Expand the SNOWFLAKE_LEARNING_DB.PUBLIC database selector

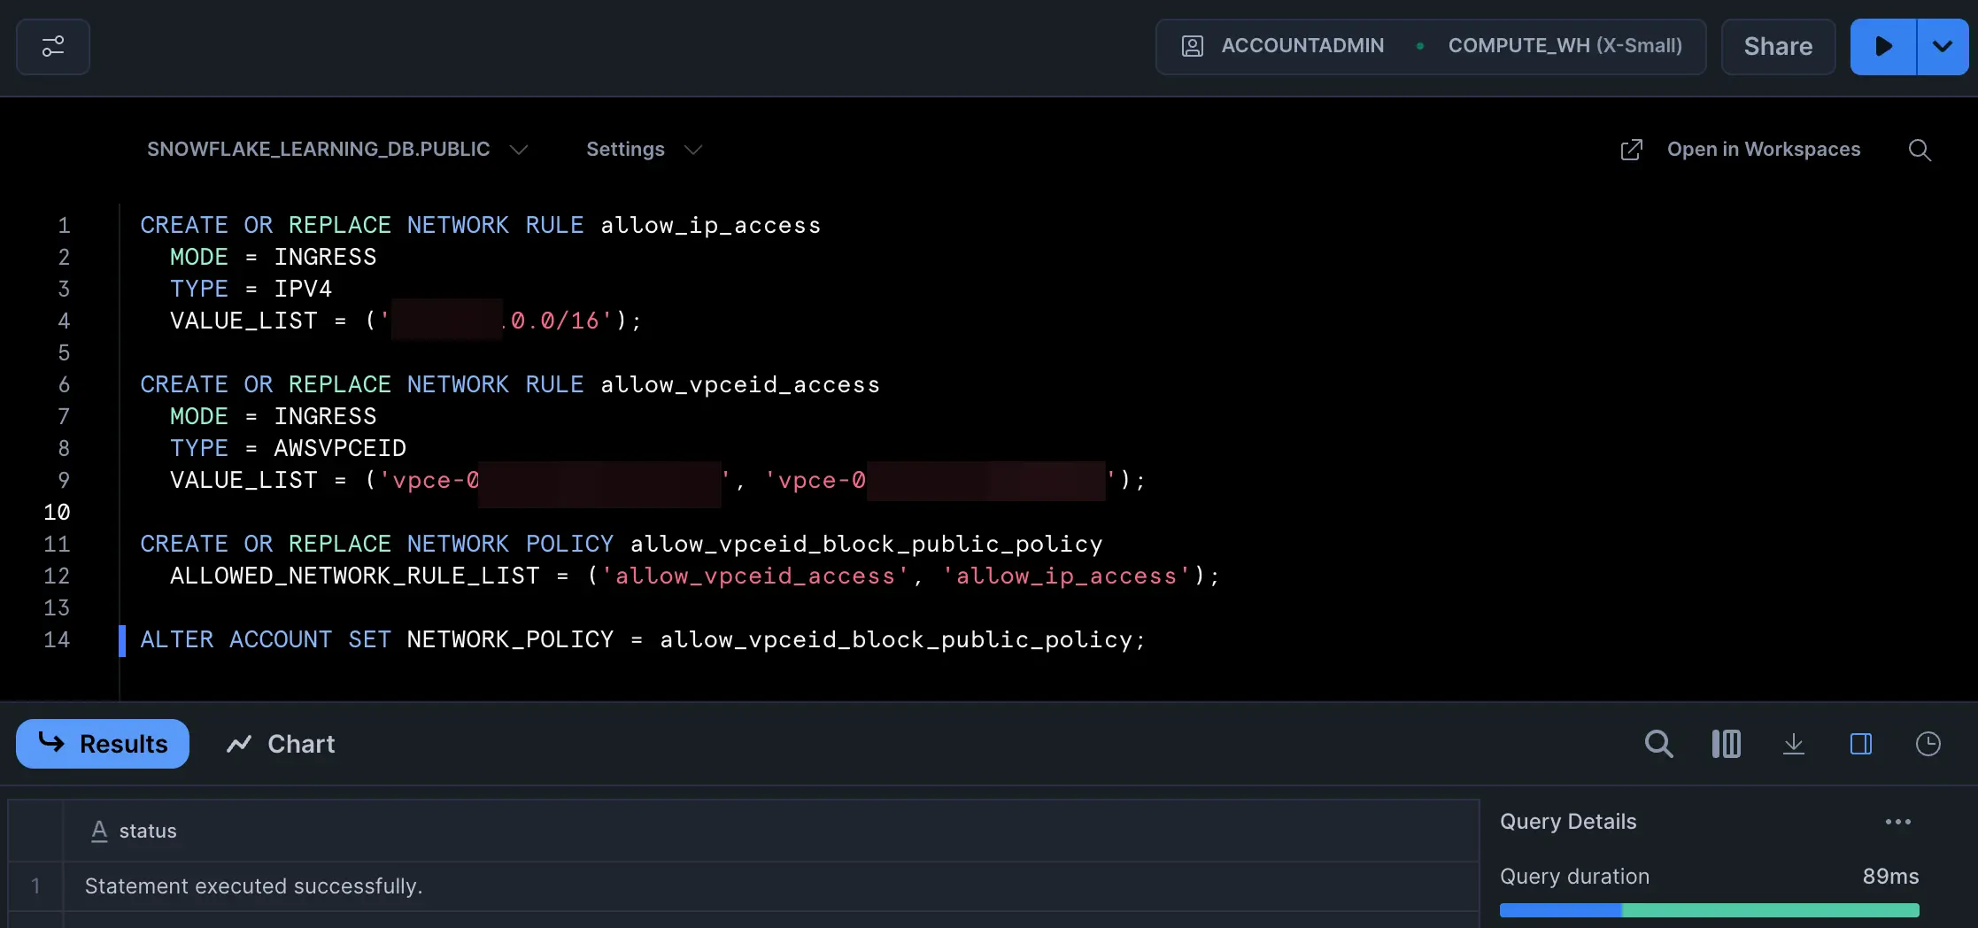tap(336, 150)
